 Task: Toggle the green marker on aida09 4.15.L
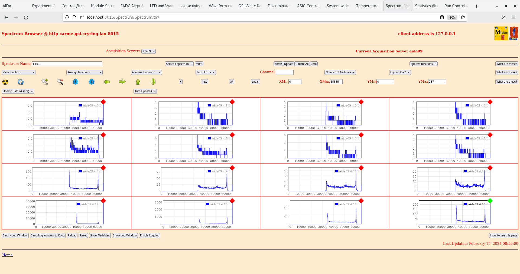[490, 201]
